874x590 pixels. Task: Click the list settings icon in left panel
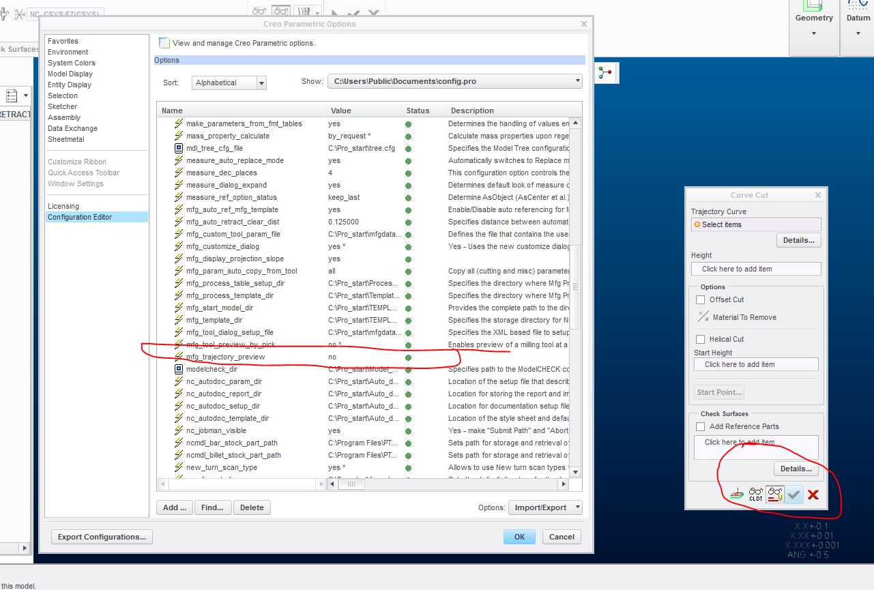click(x=12, y=95)
